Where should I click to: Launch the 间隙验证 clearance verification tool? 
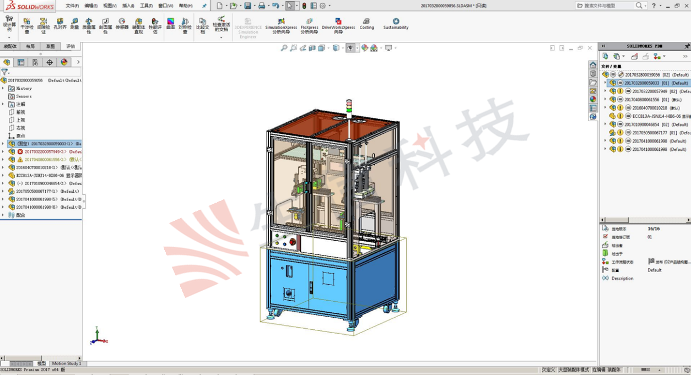pyautogui.click(x=43, y=25)
